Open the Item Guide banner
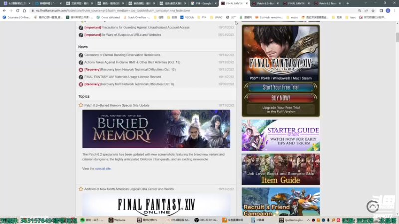Image resolution: width=399 pixels, height=224 pixels. 281,169
